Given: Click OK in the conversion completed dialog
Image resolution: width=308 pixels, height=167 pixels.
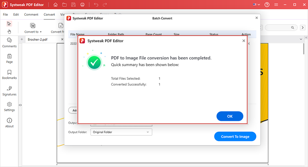Looking at the screenshot, I should [230, 116].
